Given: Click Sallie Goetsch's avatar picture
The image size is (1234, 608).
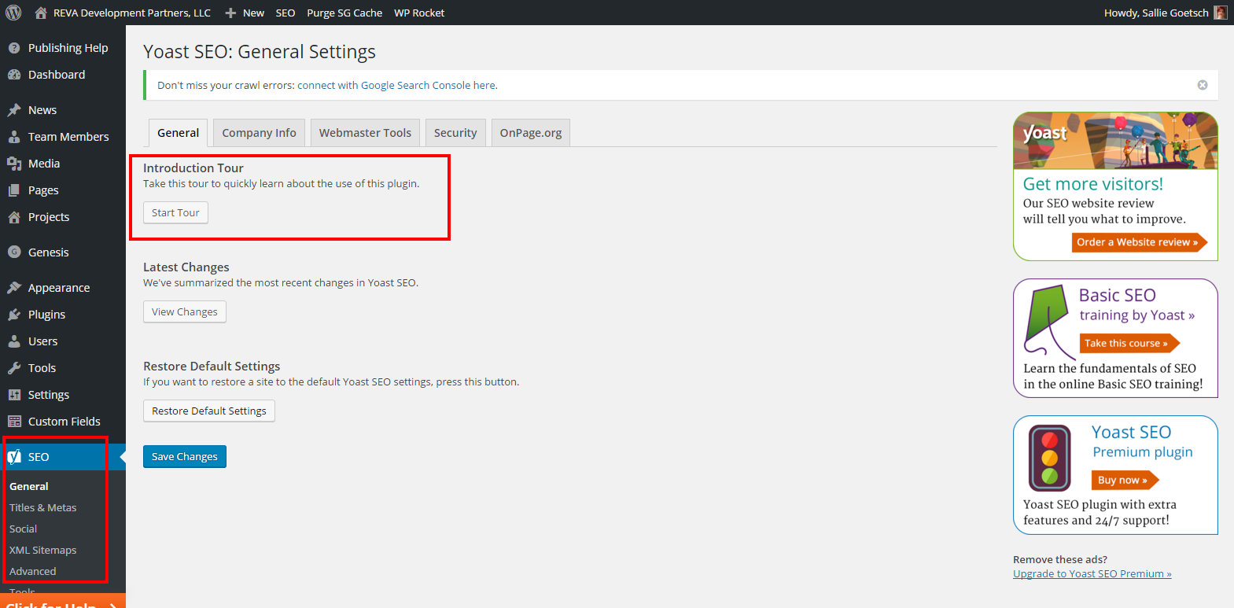Looking at the screenshot, I should tap(1220, 13).
